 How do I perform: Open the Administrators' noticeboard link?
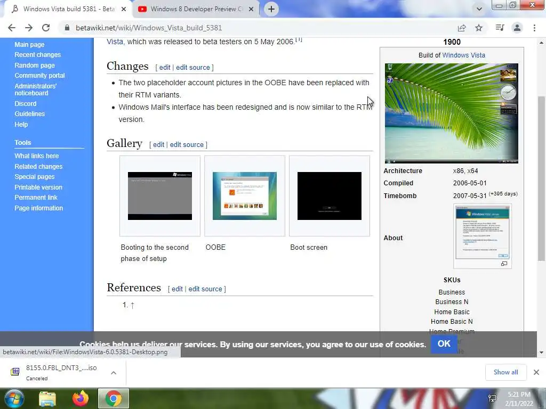tap(35, 89)
